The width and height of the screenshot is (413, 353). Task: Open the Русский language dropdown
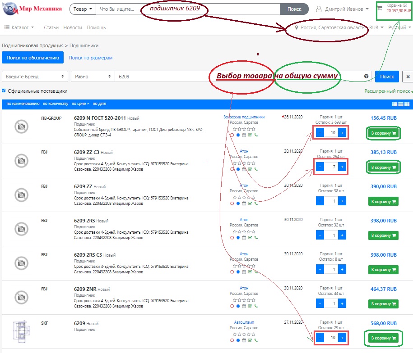[399, 27]
